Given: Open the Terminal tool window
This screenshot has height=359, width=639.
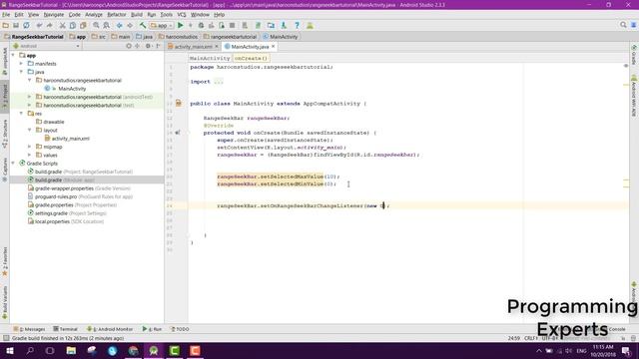Looking at the screenshot, I should pyautogui.click(x=65, y=329).
